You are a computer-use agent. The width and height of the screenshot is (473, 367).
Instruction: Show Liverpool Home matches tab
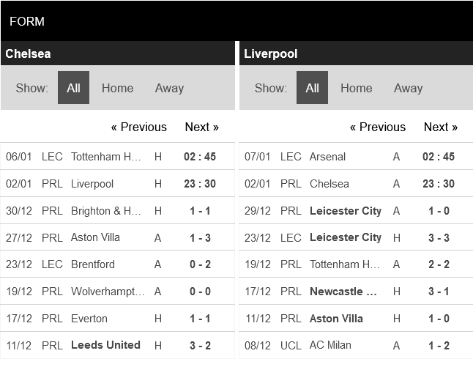click(356, 88)
